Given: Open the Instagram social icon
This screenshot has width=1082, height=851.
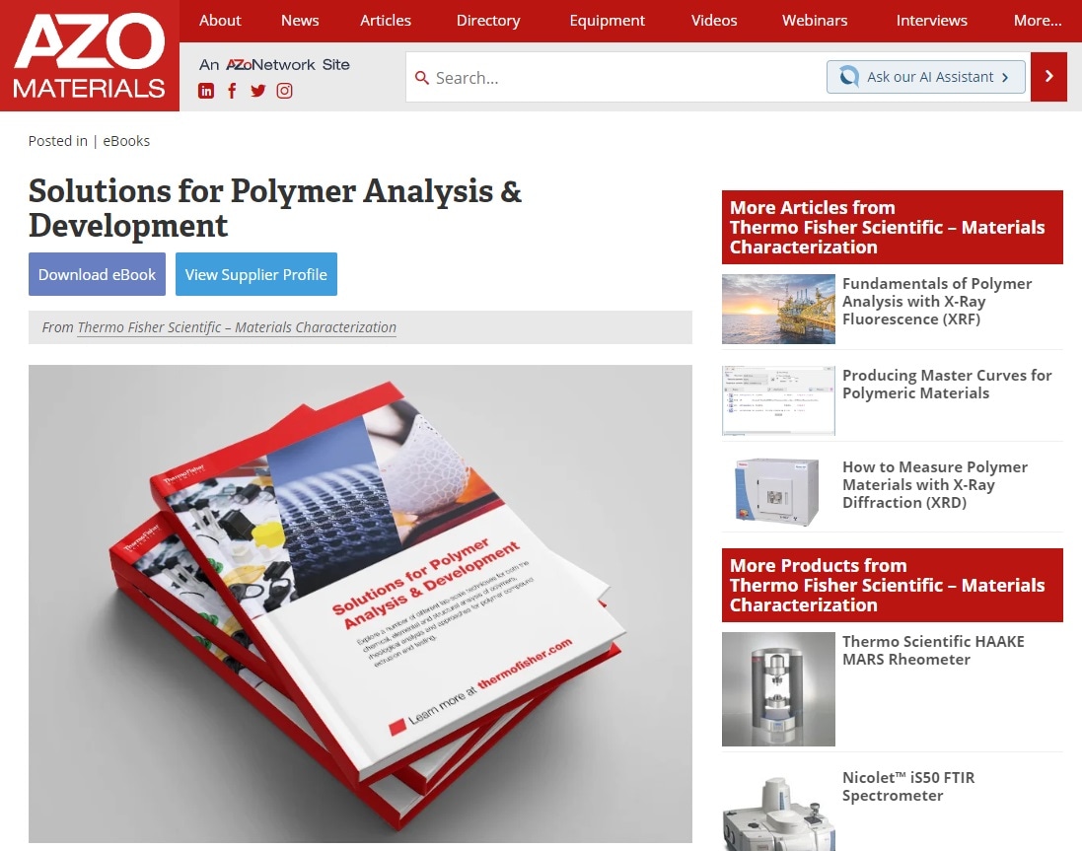Looking at the screenshot, I should point(284,91).
